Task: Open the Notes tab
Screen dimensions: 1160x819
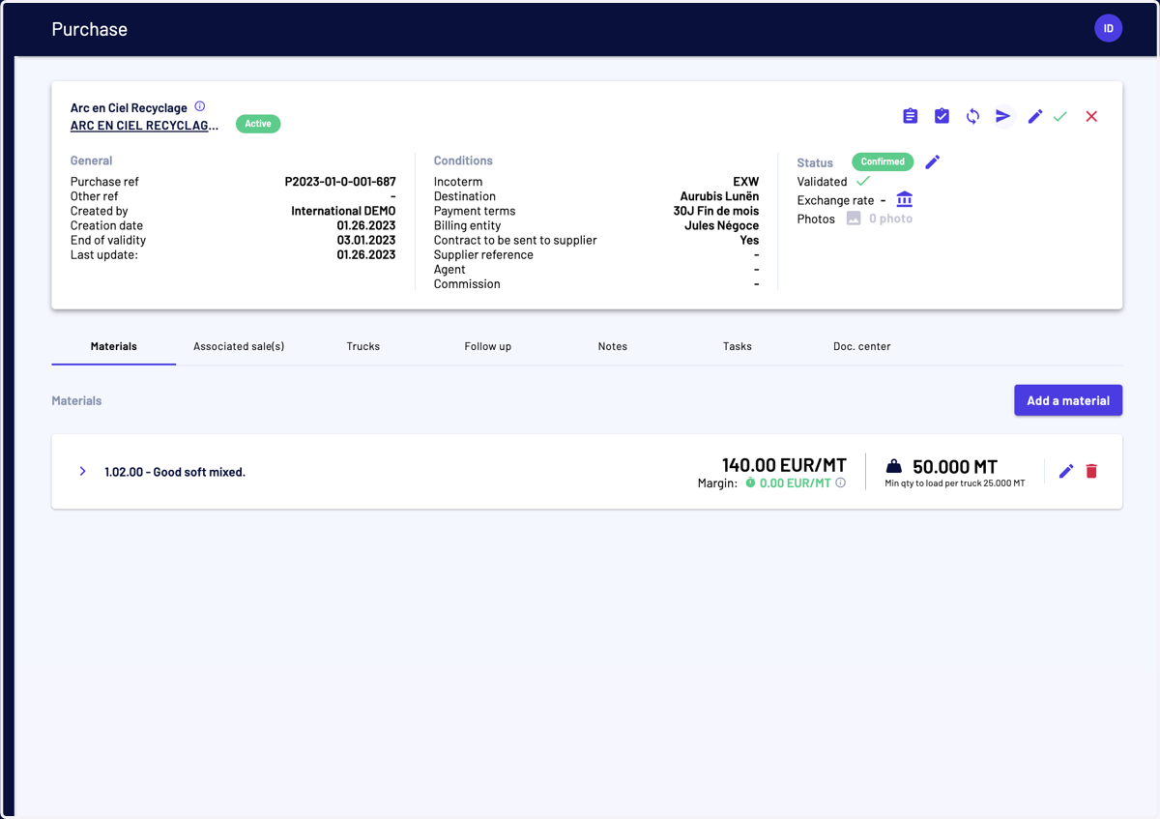Action: coord(613,346)
